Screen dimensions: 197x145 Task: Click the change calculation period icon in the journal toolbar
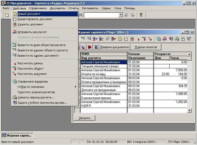[x=177, y=39]
